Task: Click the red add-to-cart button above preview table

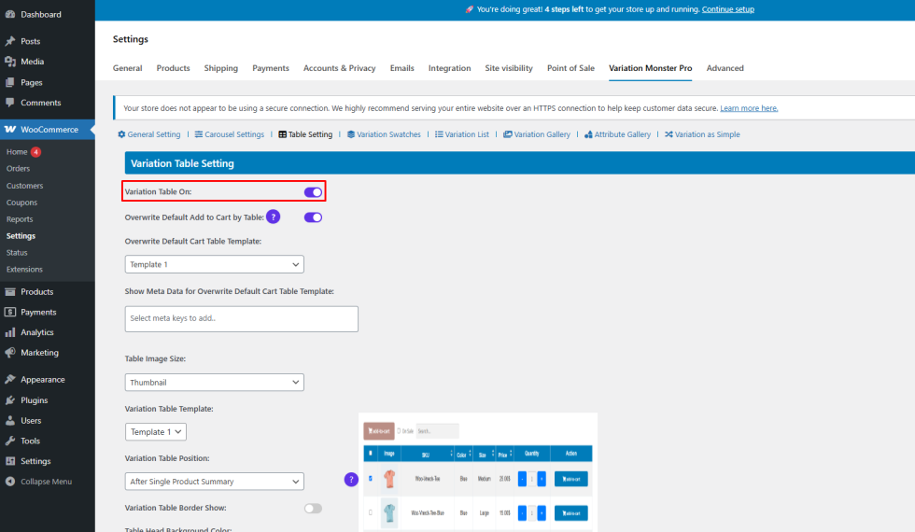Action: click(379, 431)
